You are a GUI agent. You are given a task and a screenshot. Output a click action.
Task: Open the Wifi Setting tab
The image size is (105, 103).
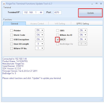click(x=60, y=24)
